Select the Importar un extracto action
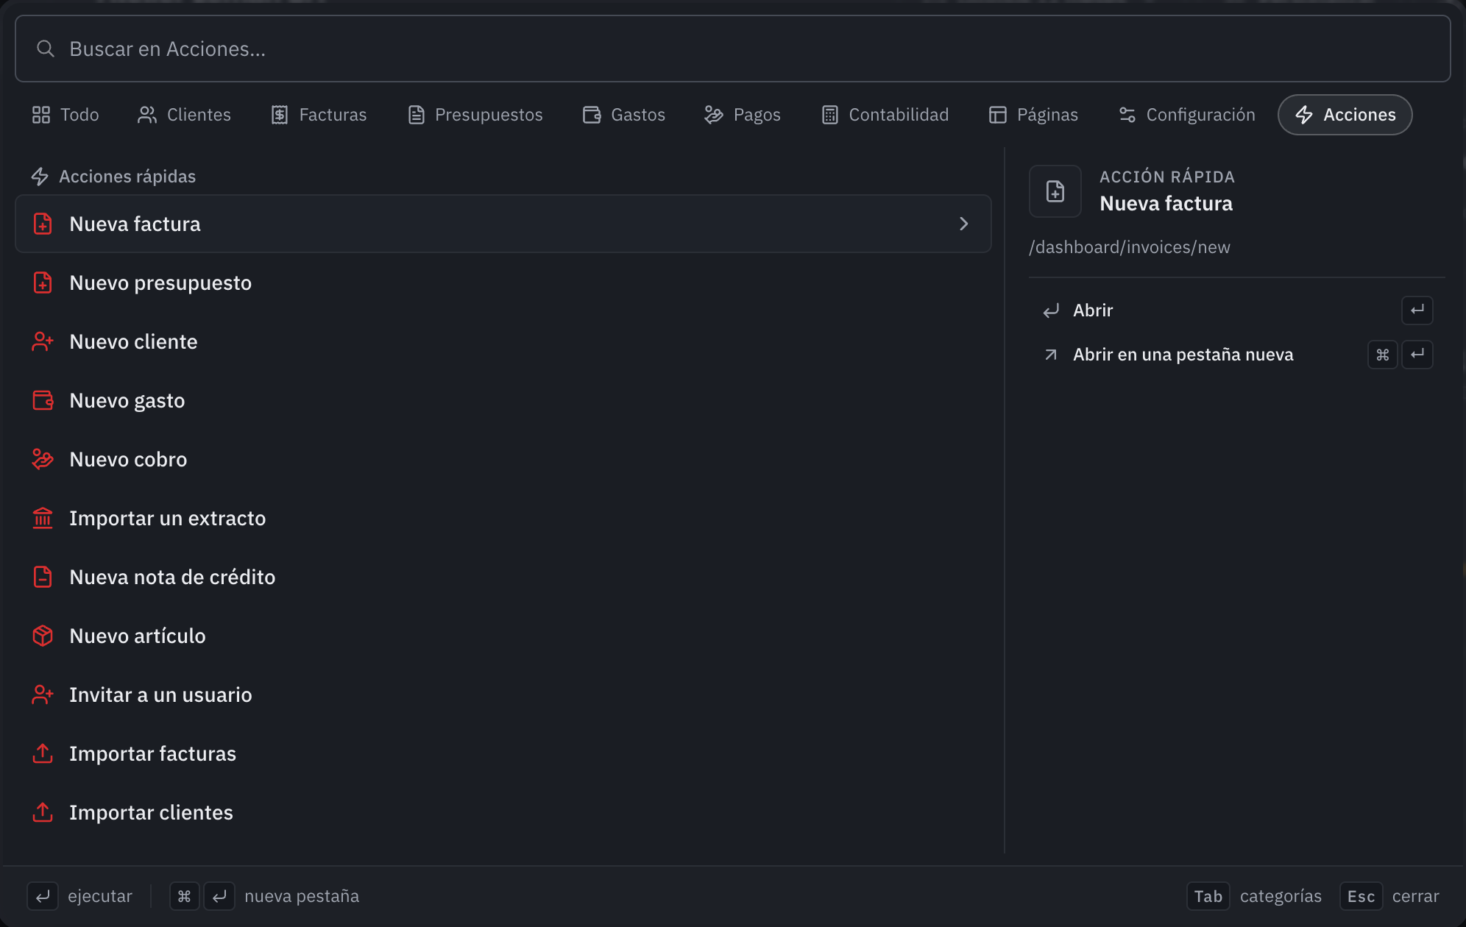1466x927 pixels. (x=503, y=518)
